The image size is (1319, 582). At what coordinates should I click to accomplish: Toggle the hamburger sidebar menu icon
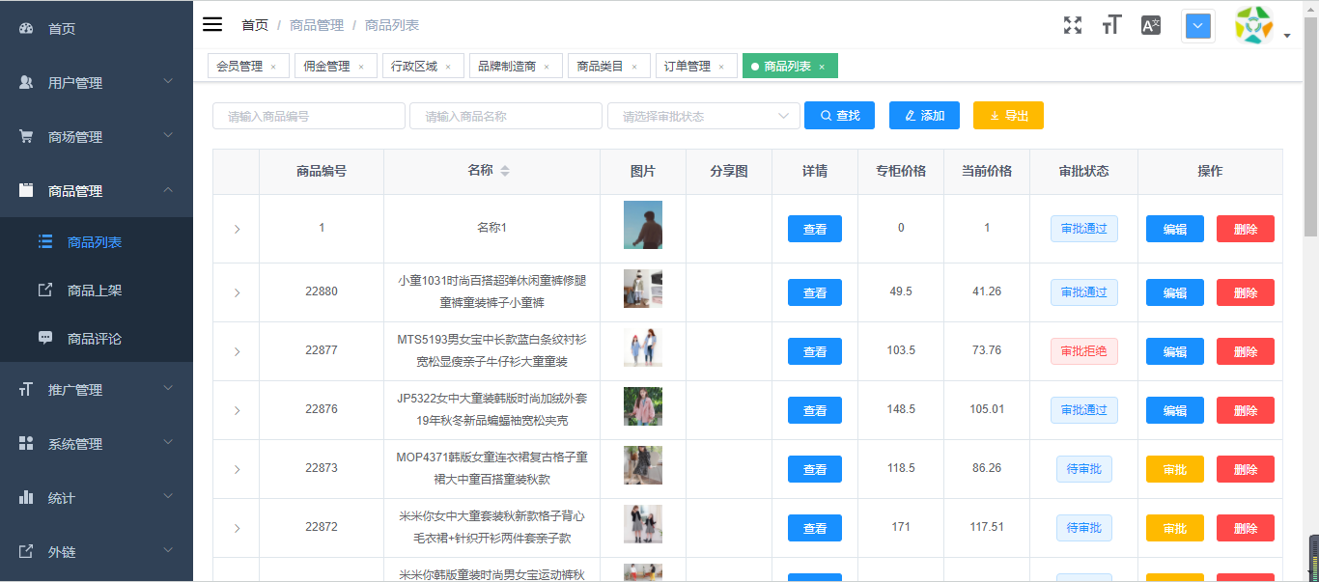click(x=212, y=24)
